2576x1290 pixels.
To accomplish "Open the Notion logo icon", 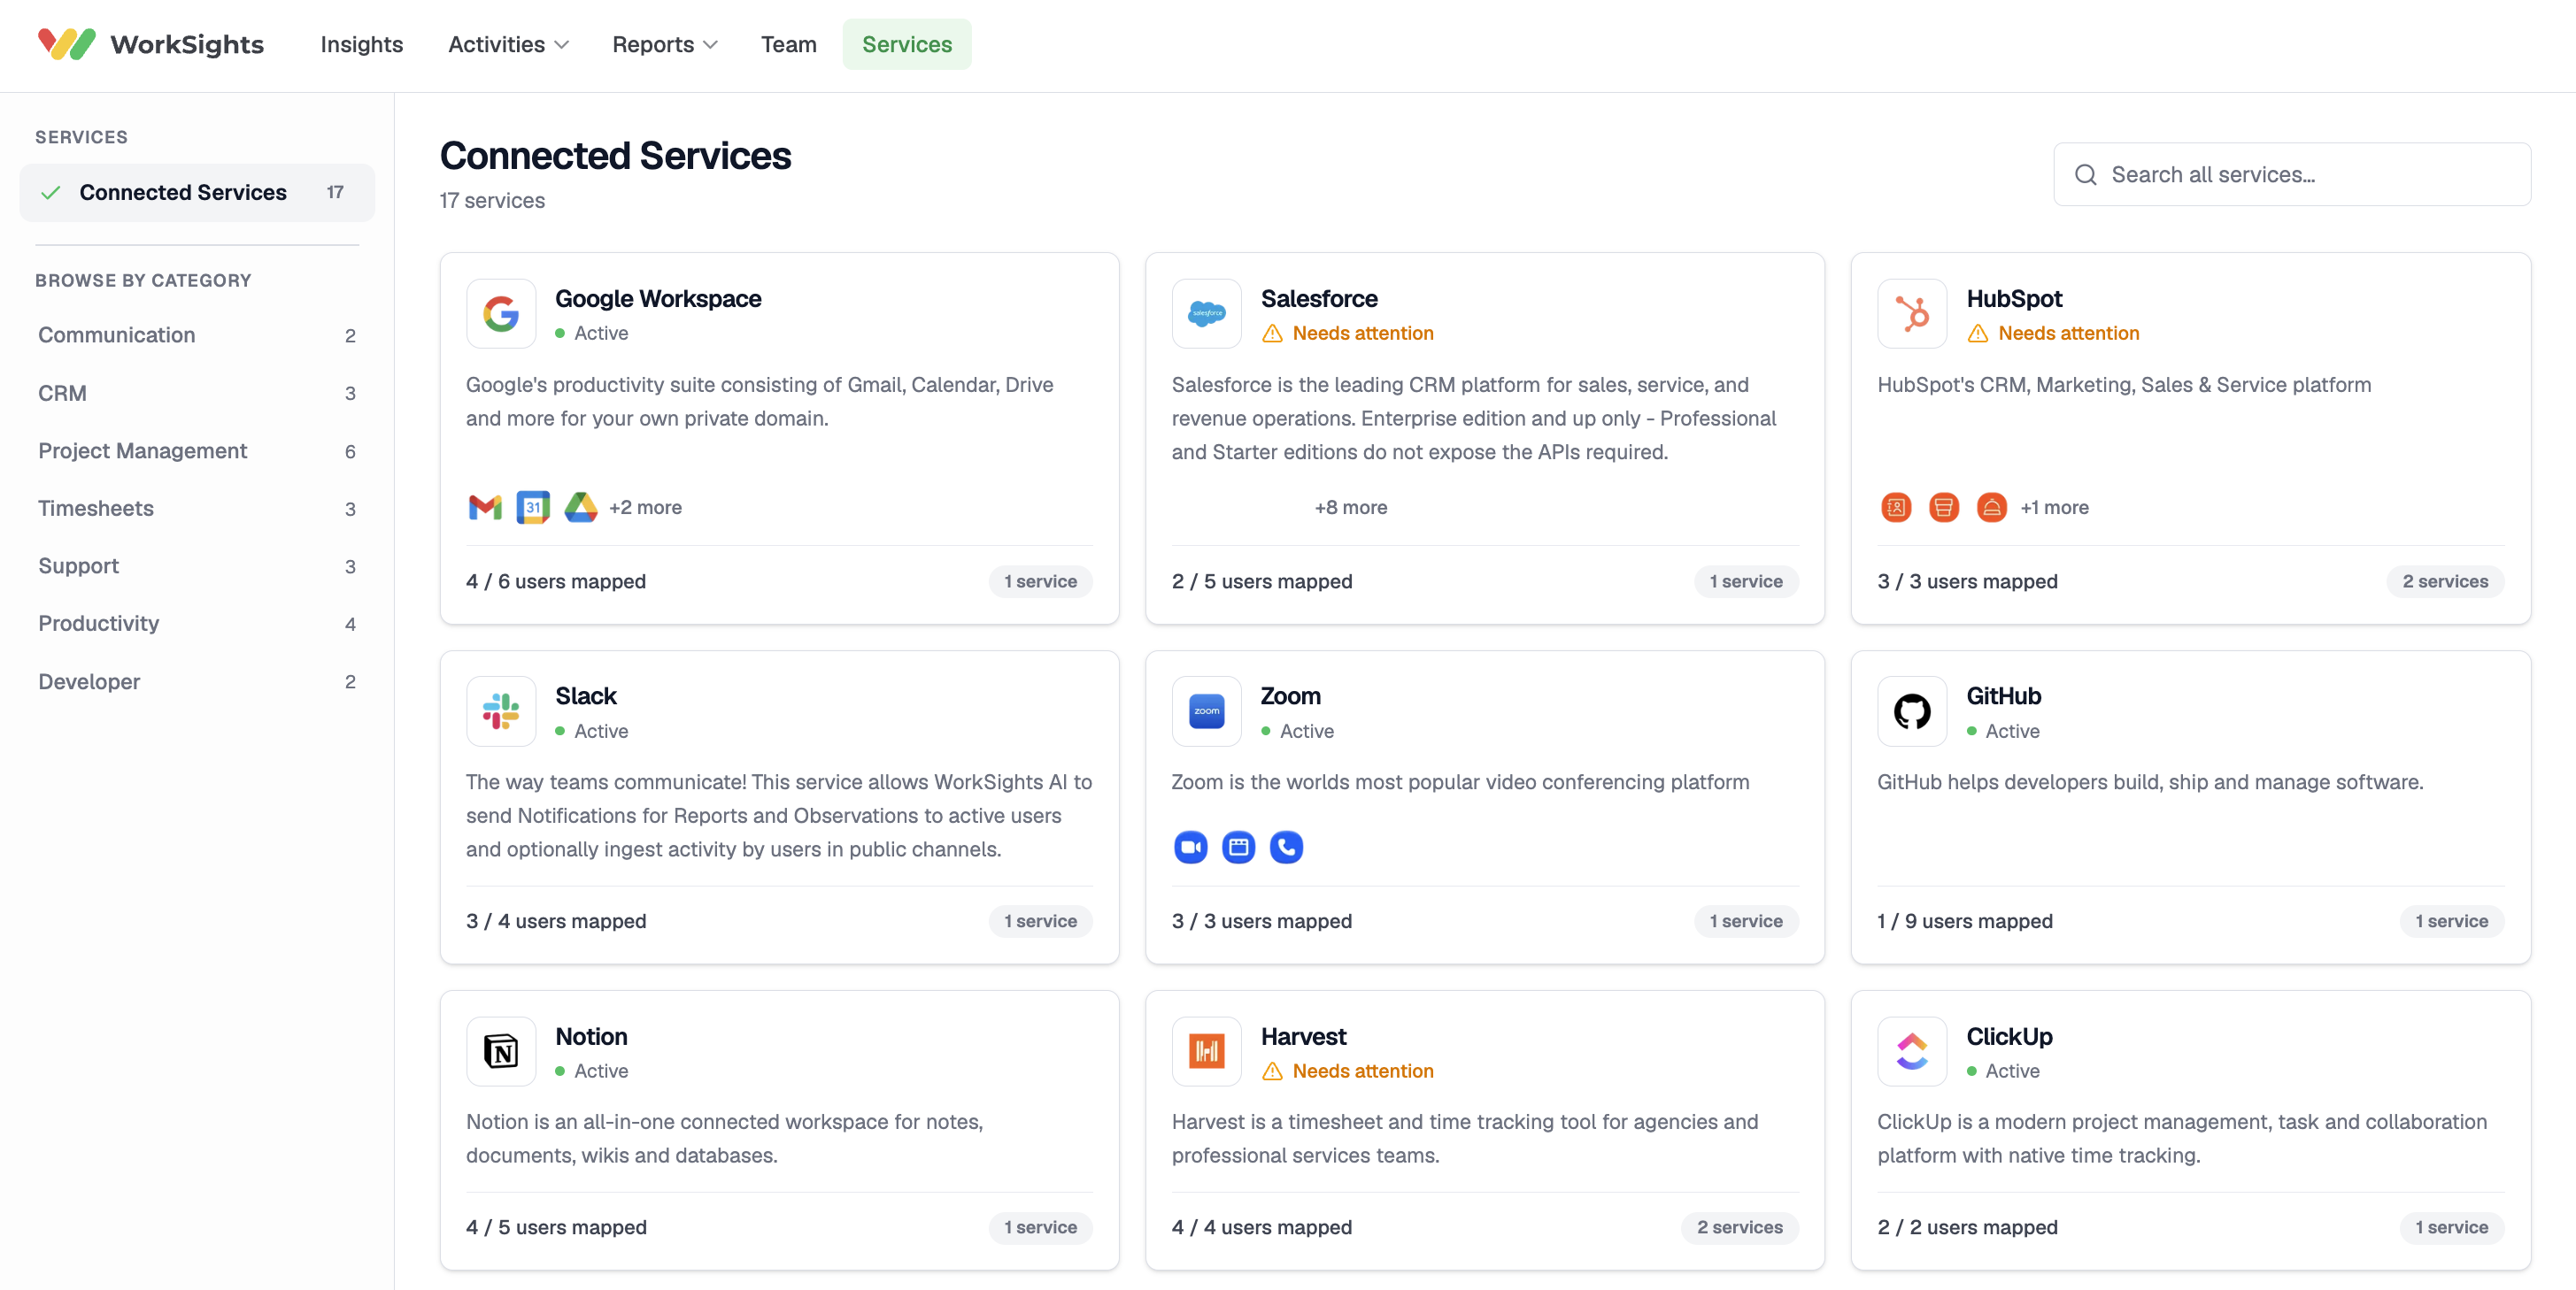I will 501,1051.
